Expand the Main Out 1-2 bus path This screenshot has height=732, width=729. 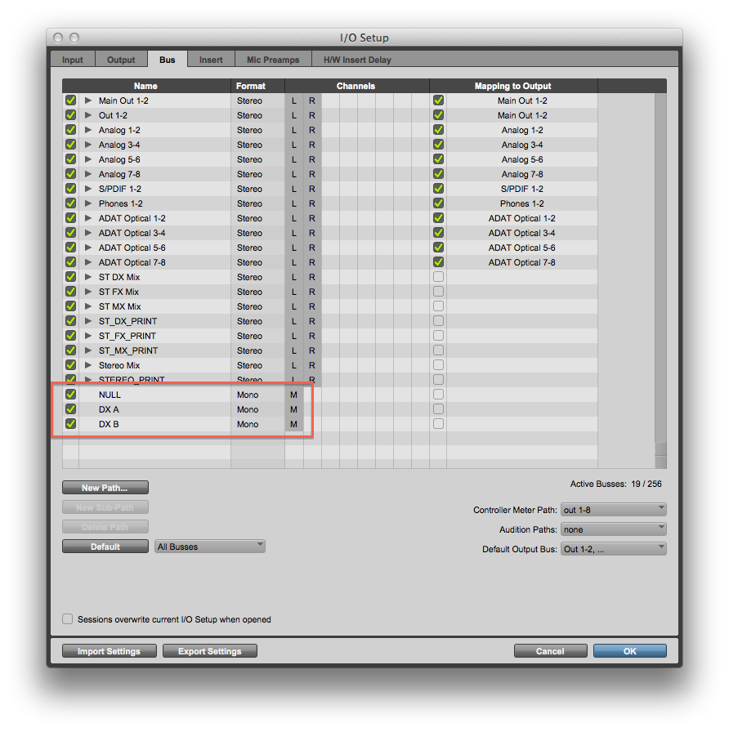88,100
